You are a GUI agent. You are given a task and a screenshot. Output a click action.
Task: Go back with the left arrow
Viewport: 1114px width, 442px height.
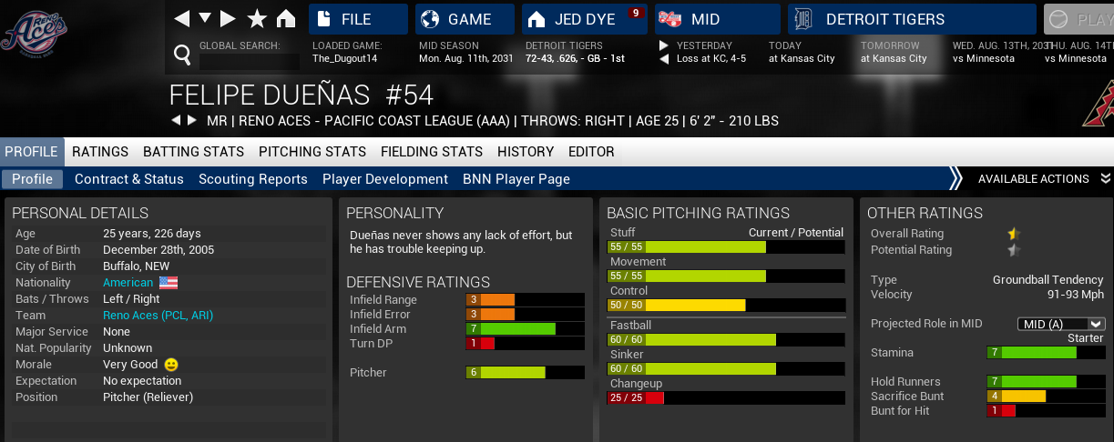click(x=182, y=18)
